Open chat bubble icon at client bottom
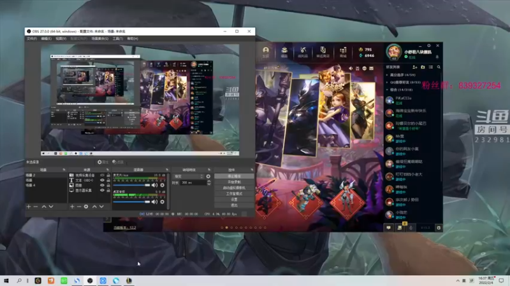 388,228
